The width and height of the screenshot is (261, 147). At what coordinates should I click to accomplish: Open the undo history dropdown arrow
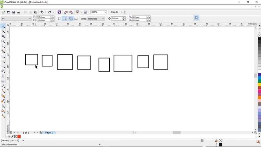(46, 12)
